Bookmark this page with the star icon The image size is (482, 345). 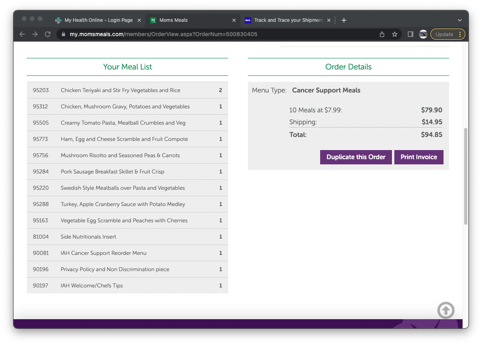click(394, 34)
